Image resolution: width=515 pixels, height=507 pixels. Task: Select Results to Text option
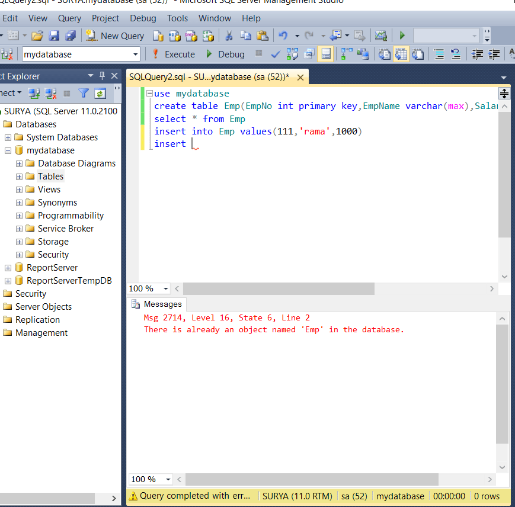coord(384,54)
